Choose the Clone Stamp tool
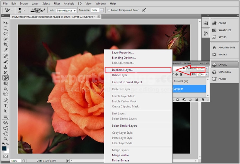 tap(6, 67)
